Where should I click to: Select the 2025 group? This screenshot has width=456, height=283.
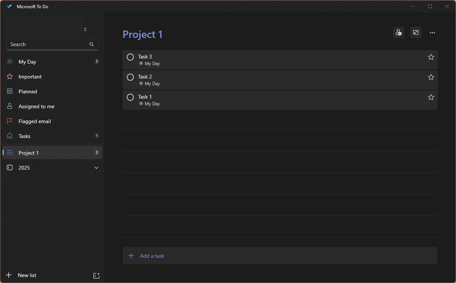coord(52,168)
